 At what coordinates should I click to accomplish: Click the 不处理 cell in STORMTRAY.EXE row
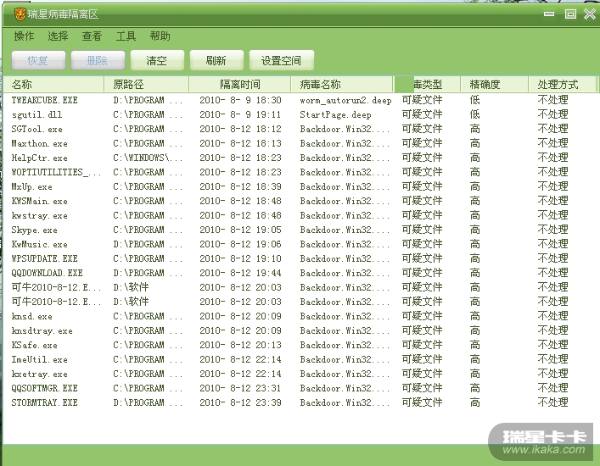(553, 402)
